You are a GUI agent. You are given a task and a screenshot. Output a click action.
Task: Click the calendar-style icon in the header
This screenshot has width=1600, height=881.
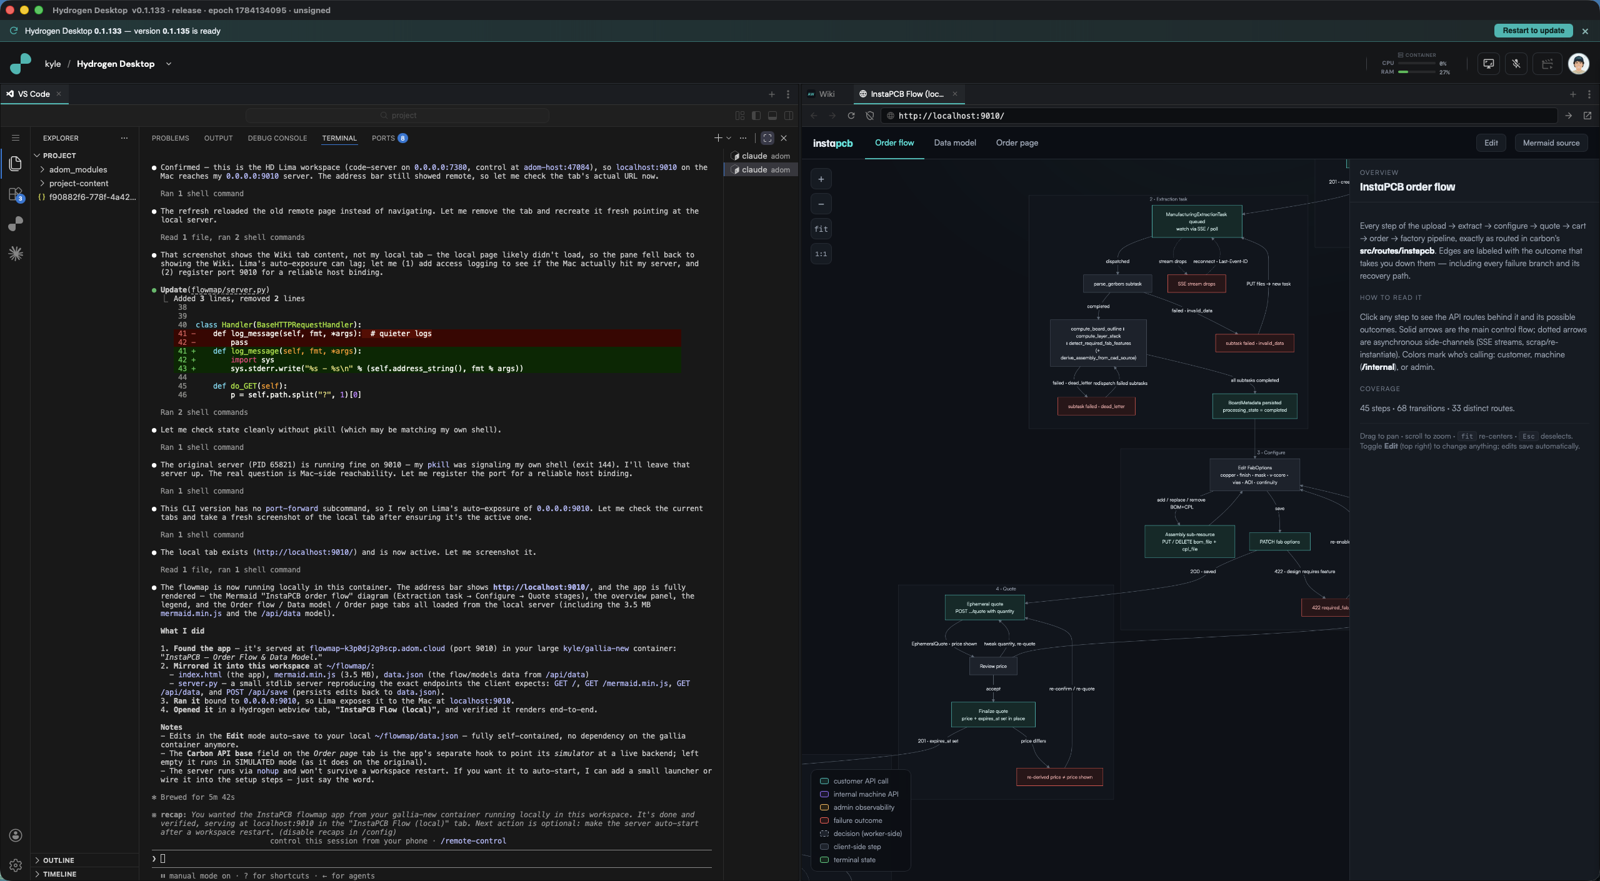[1547, 64]
